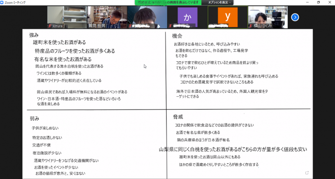This screenshot has height=179, width=335.
Task: Select kimura's video thumbnail
Action: (x=67, y=17)
